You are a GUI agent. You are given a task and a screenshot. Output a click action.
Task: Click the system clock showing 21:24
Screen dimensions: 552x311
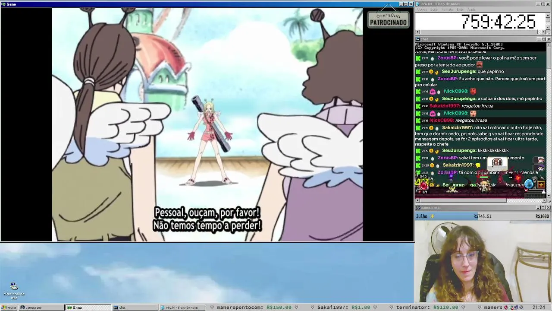(x=538, y=308)
